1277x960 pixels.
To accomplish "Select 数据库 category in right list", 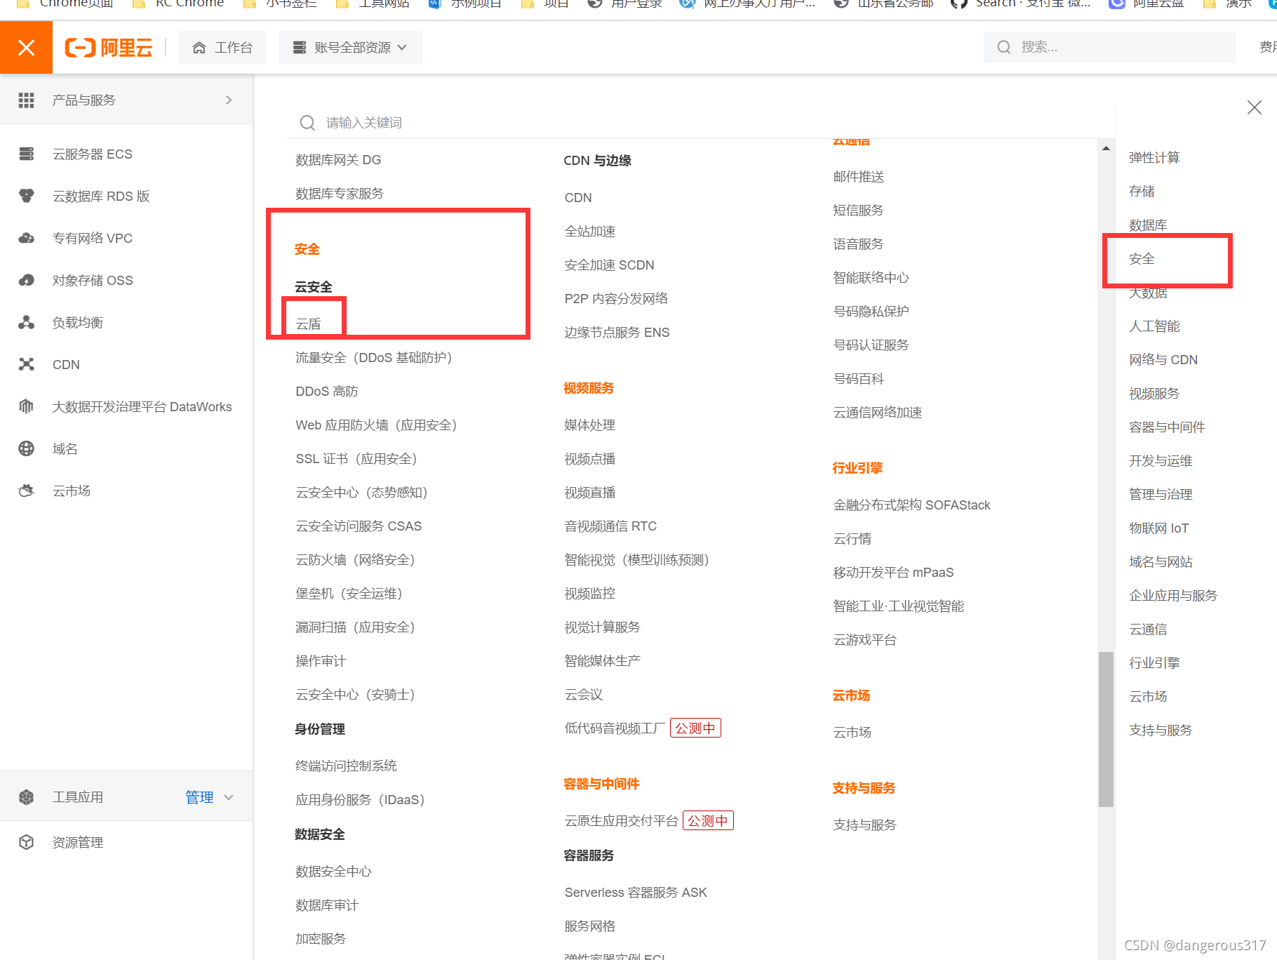I will (x=1148, y=225).
